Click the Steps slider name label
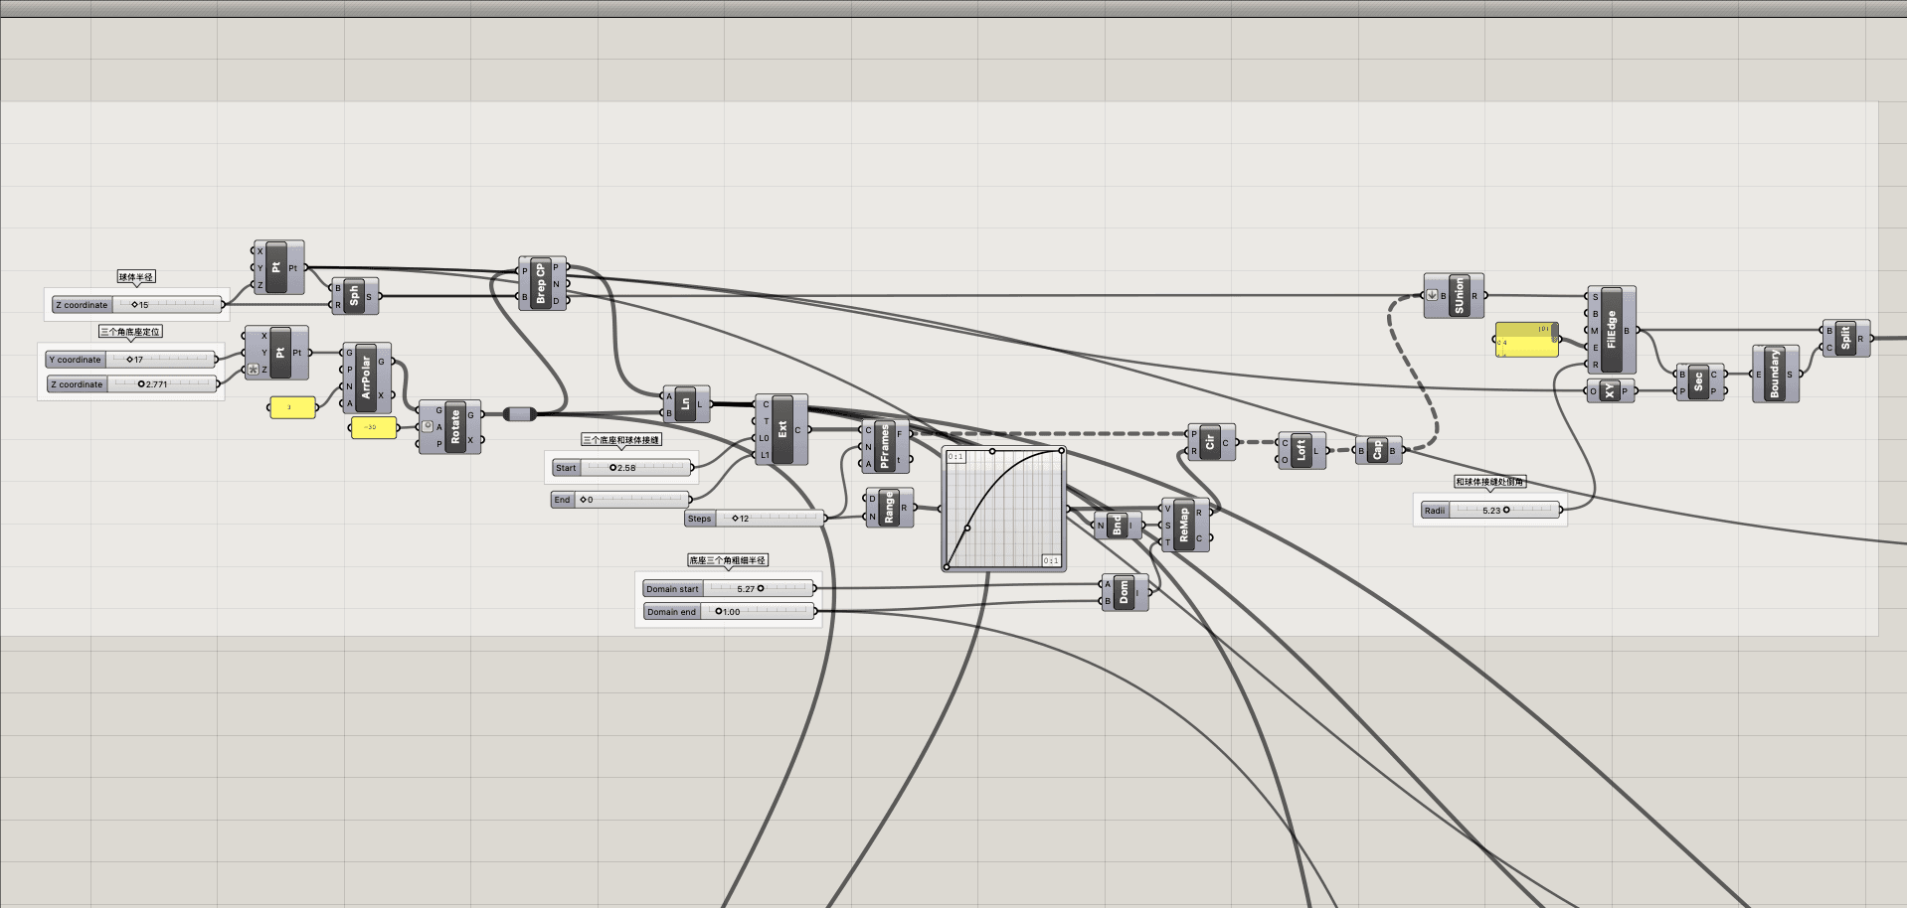 pos(700,518)
